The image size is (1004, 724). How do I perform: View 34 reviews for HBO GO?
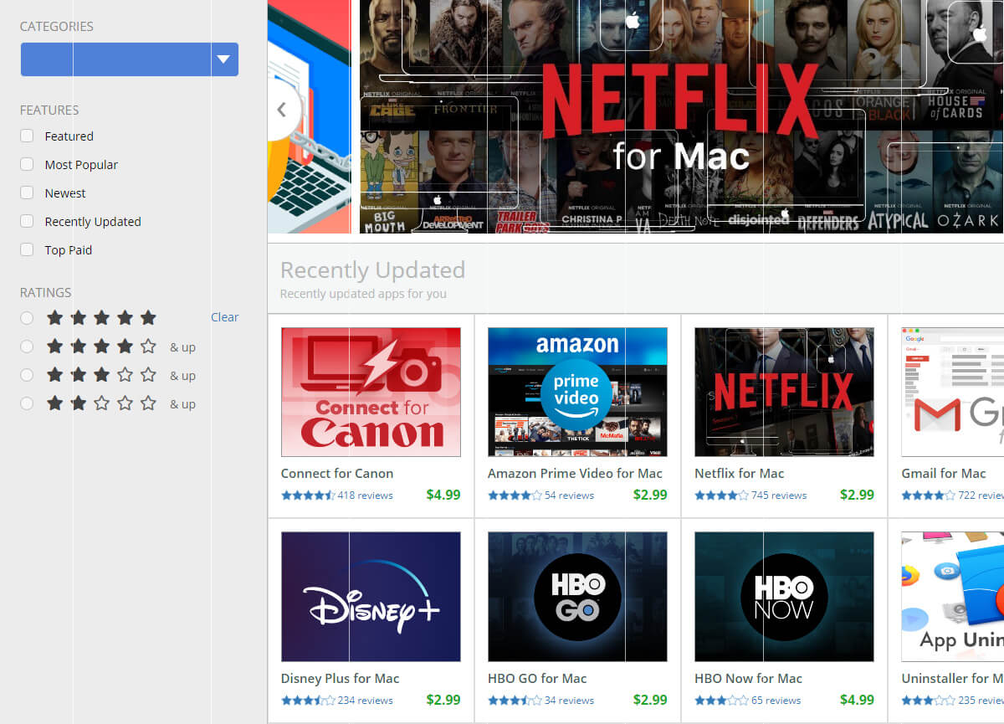tap(569, 701)
